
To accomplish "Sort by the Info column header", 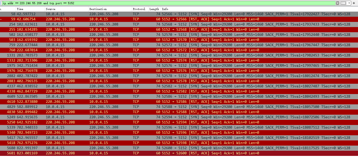I will [x=259, y=9].
